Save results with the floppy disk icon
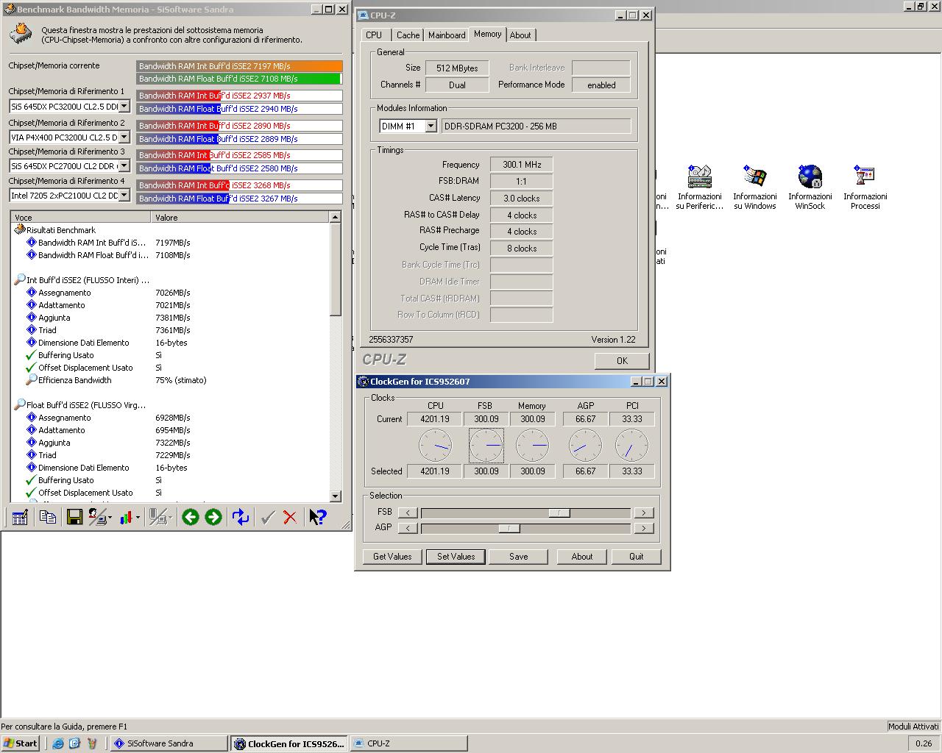The height and width of the screenshot is (753, 942). click(x=74, y=517)
